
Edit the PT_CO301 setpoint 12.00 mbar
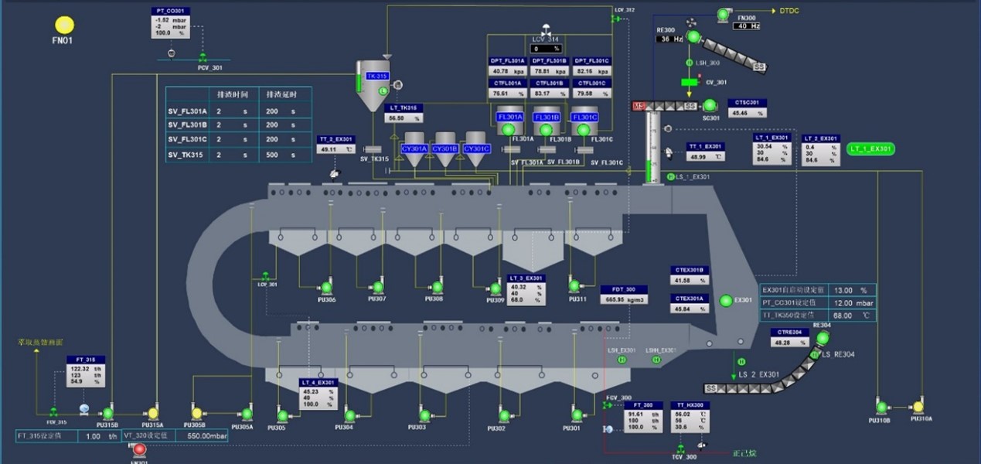click(x=853, y=303)
